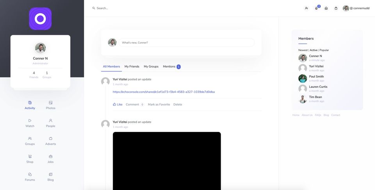Delete Yuri's link post
The width and height of the screenshot is (375, 190).
pyautogui.click(x=178, y=105)
